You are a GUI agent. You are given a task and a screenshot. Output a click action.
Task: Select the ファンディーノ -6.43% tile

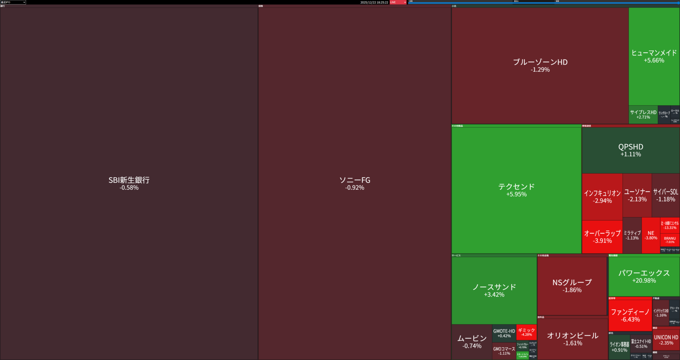click(630, 315)
